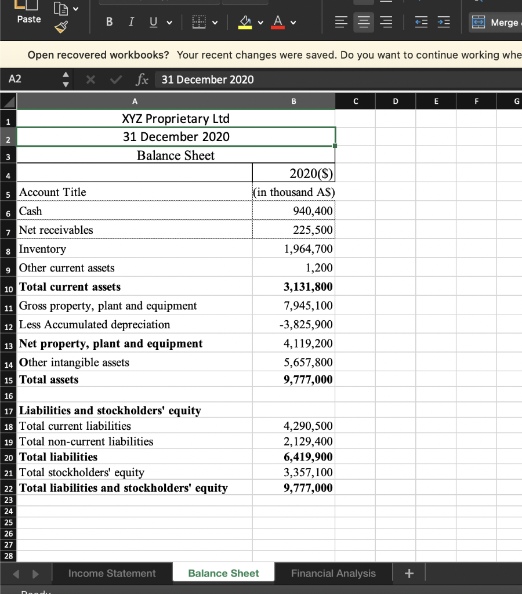Image resolution: width=522 pixels, height=594 pixels.
Task: Add a new sheet with the plus button
Action: tap(409, 573)
